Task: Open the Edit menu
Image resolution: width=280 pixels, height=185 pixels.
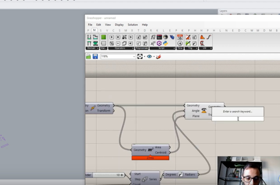Action: (x=98, y=24)
